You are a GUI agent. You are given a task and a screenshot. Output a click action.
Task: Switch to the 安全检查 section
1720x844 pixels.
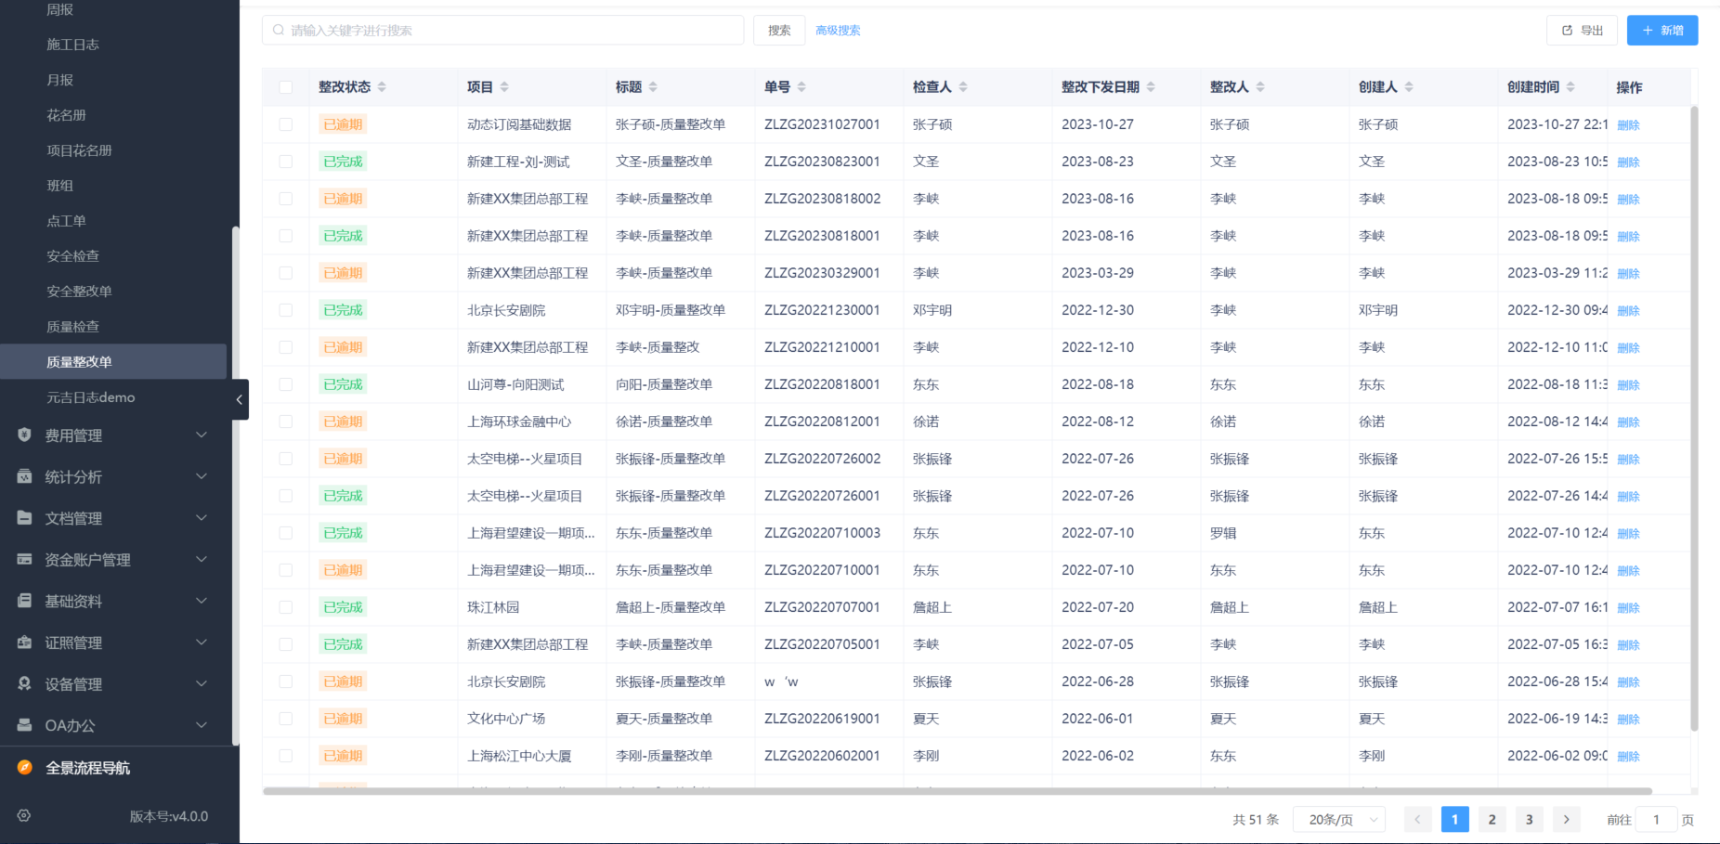[73, 255]
